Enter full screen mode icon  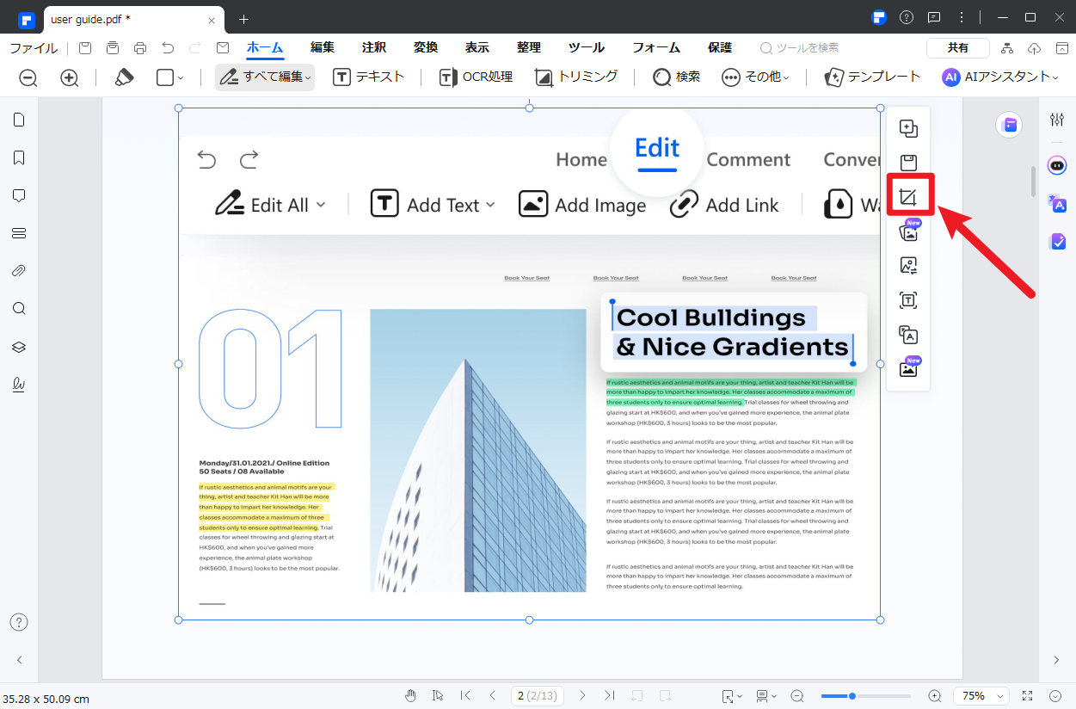[x=1027, y=695]
